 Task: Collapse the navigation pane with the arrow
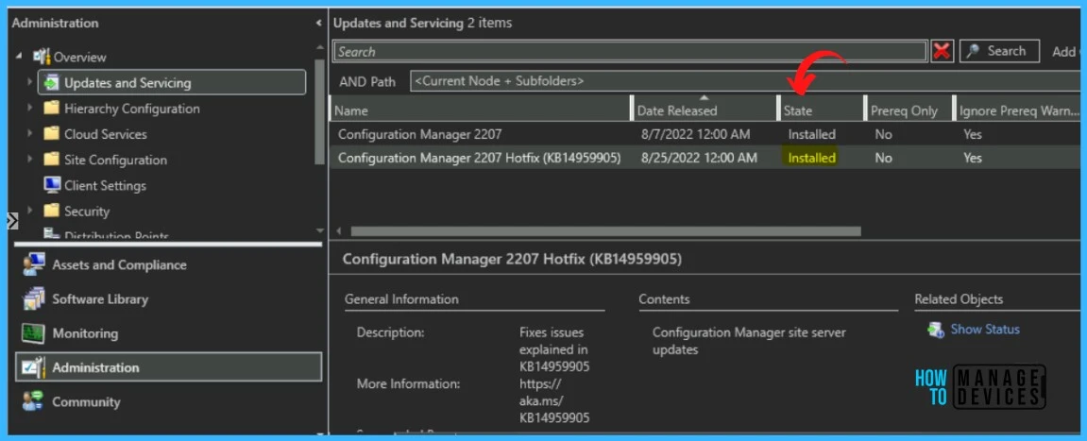pyautogui.click(x=318, y=23)
